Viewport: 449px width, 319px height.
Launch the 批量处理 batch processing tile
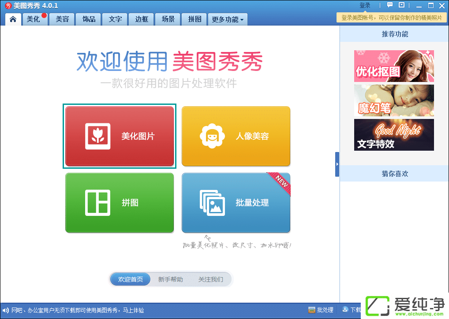coord(236,203)
